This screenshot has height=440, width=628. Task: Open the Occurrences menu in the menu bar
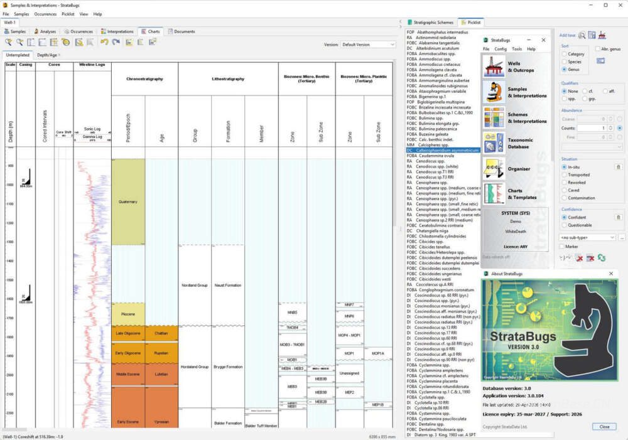click(45, 14)
